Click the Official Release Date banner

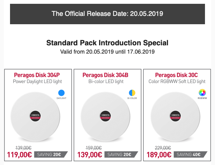107,14
